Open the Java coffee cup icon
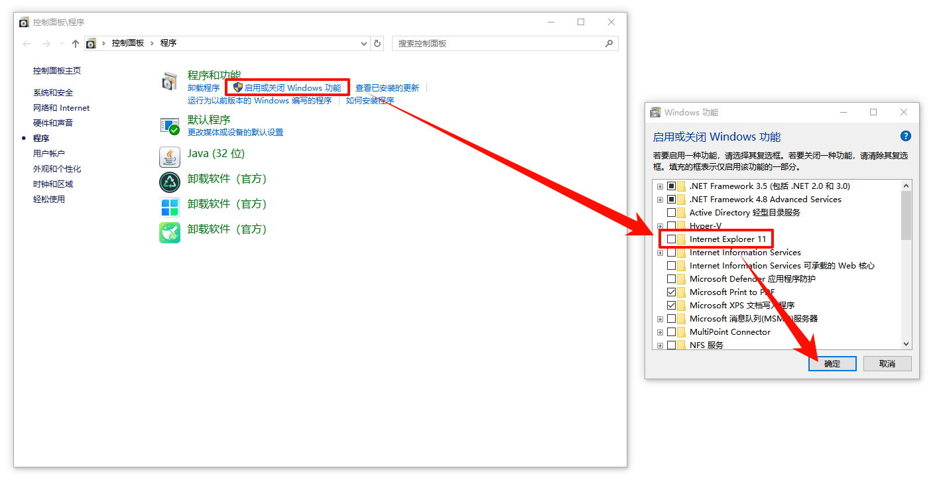The image size is (937, 480). [170, 157]
